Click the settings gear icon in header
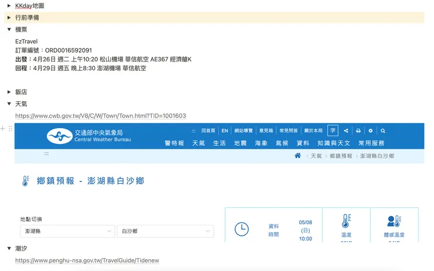This screenshot has width=434, height=271. click(371, 131)
